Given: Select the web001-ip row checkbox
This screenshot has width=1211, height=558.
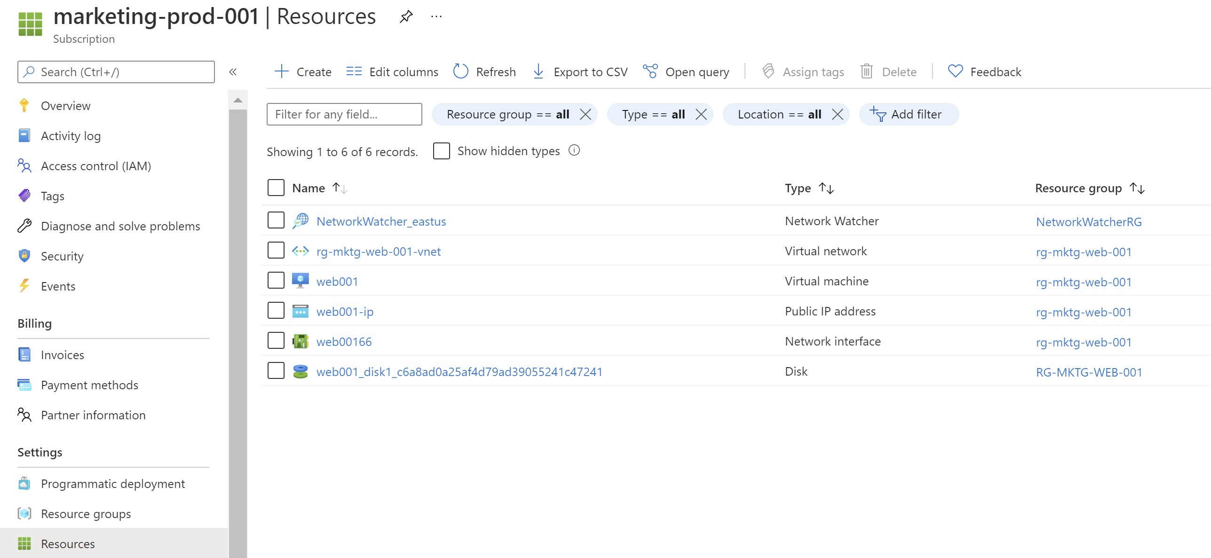Looking at the screenshot, I should pyautogui.click(x=276, y=310).
